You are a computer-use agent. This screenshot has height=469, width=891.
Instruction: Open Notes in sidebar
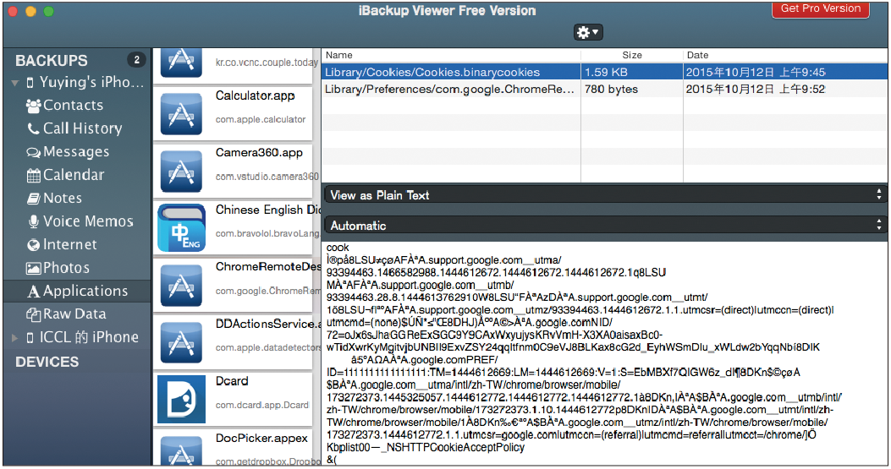point(54,198)
